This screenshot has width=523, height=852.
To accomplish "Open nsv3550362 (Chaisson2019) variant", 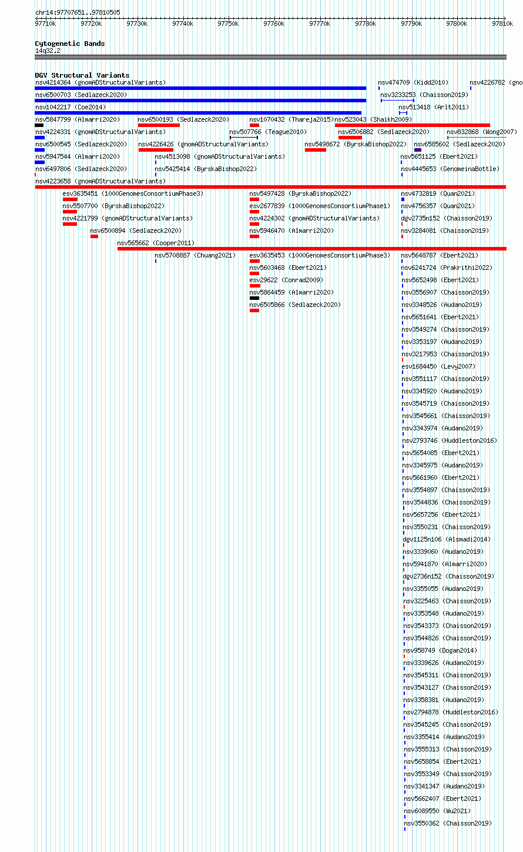I will click(x=448, y=824).
